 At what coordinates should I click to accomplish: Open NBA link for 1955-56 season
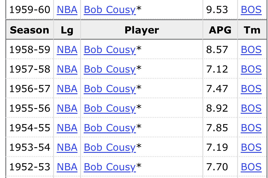pyautogui.click(x=67, y=108)
